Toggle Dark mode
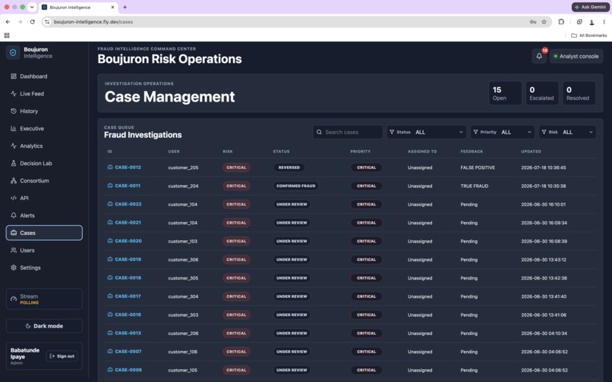 click(44, 326)
